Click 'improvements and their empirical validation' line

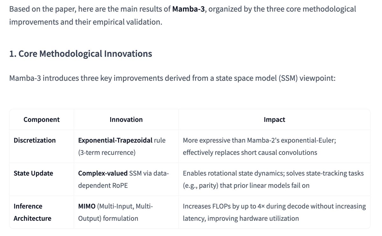click(x=86, y=23)
